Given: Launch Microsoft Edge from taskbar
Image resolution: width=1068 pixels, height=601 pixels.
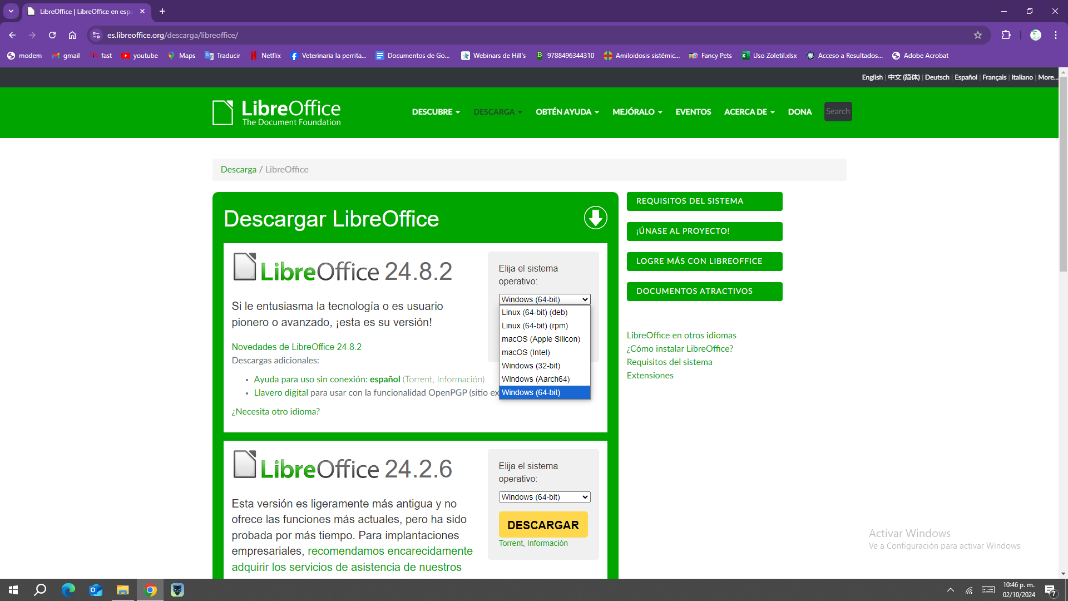Looking at the screenshot, I should pyautogui.click(x=68, y=590).
